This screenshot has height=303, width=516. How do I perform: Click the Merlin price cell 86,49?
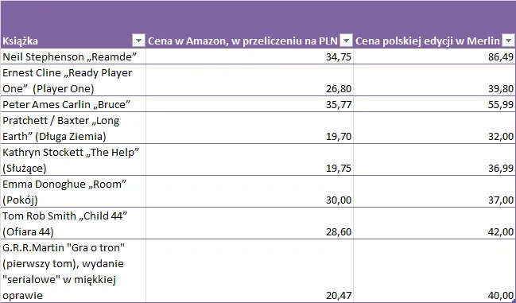click(435, 56)
